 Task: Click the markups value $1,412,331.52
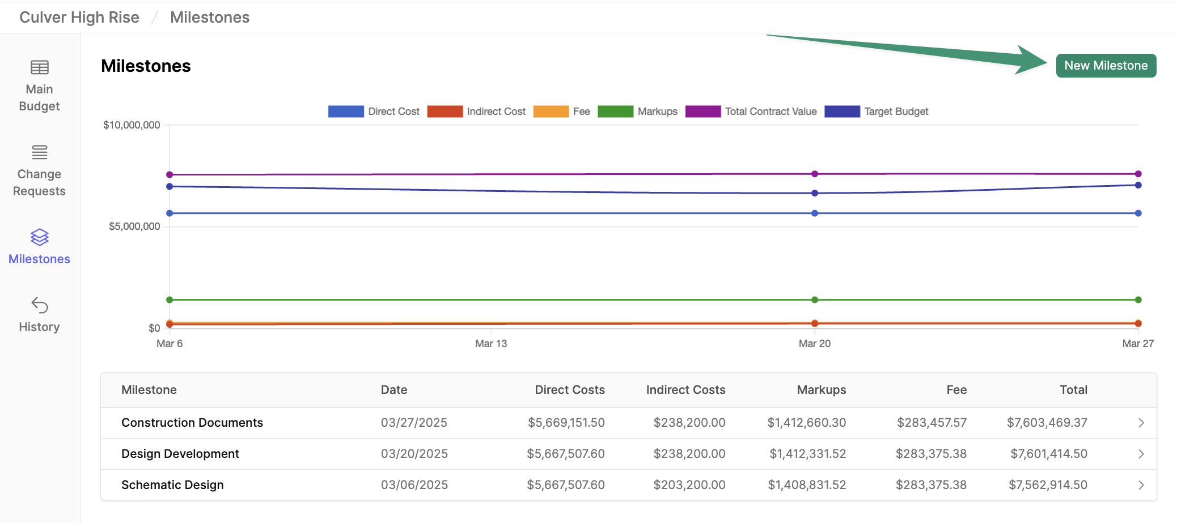(x=808, y=454)
